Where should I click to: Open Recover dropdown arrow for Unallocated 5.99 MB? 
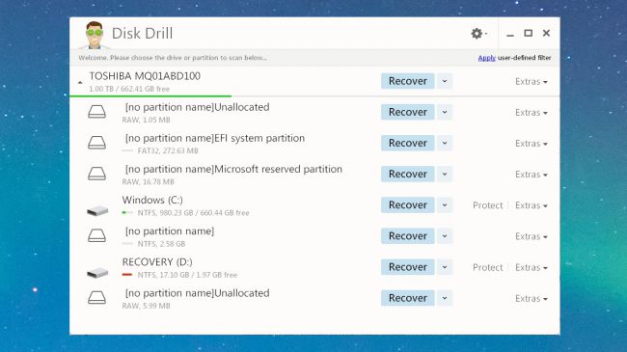[445, 298]
